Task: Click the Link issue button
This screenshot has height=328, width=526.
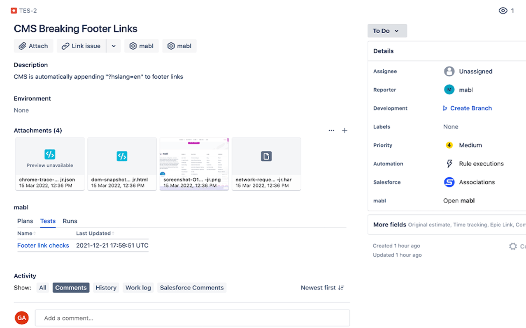Action: point(81,46)
